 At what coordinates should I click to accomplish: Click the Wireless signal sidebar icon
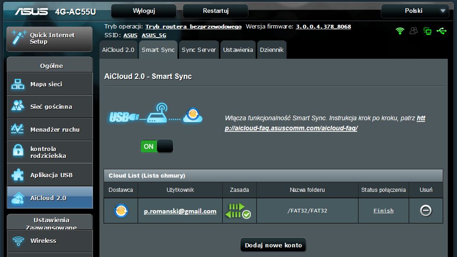[18, 241]
